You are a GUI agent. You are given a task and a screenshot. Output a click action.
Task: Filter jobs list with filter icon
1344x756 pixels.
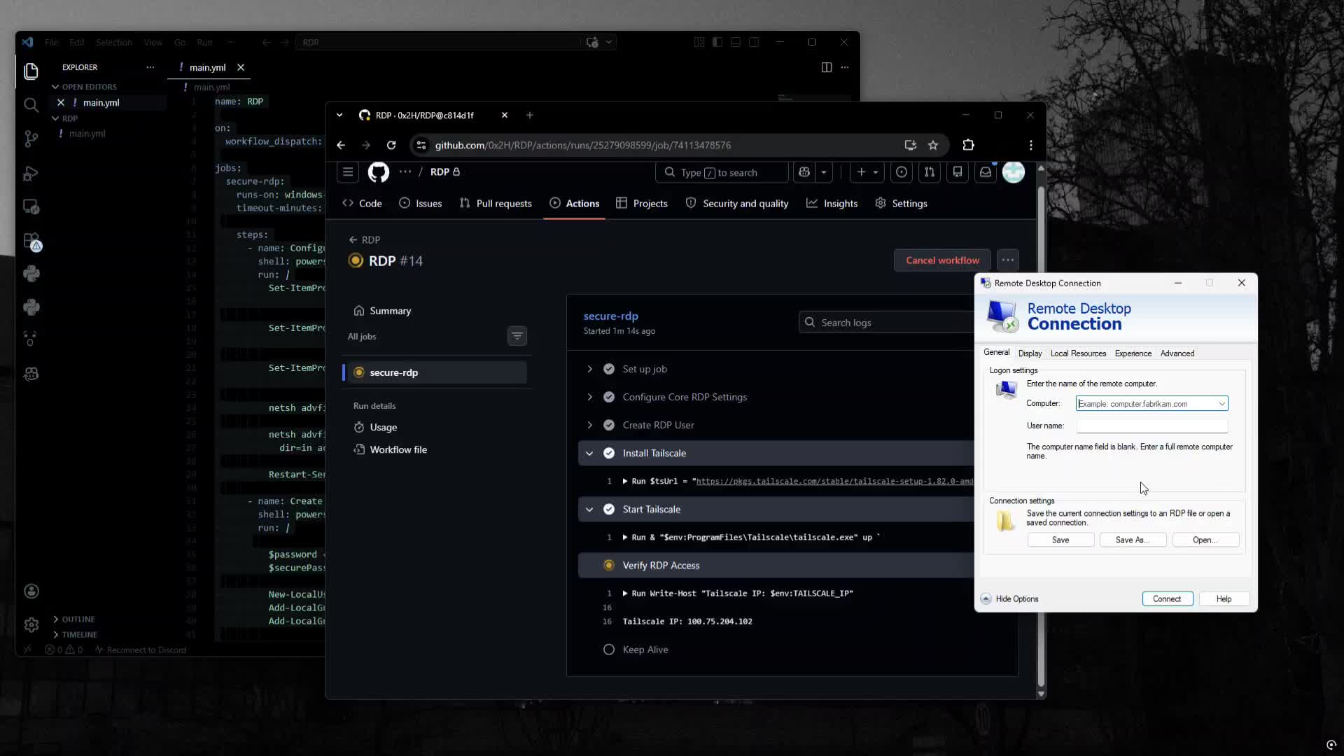[517, 336]
